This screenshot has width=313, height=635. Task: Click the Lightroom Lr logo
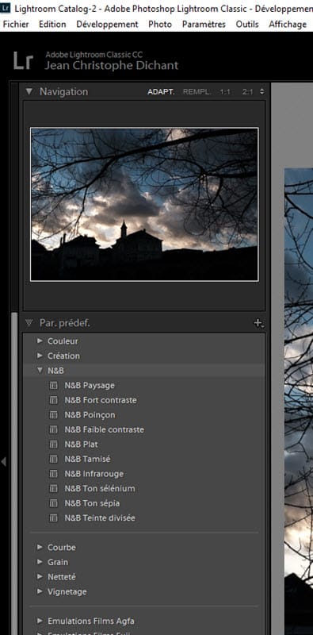23,61
